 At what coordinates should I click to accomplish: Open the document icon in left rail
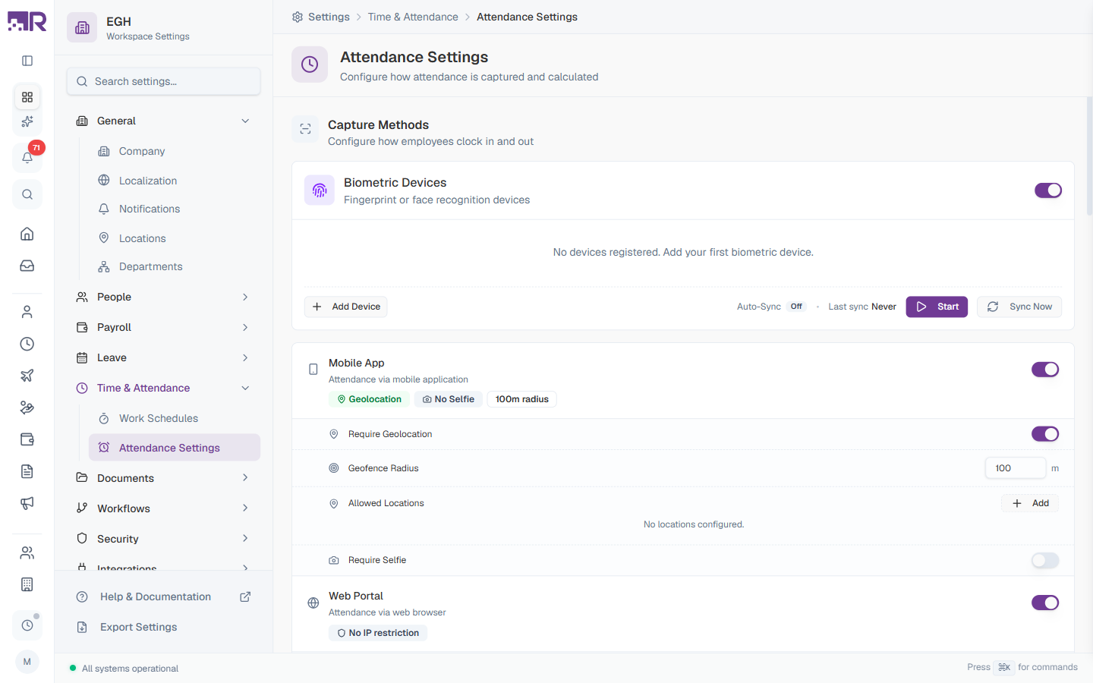(27, 471)
